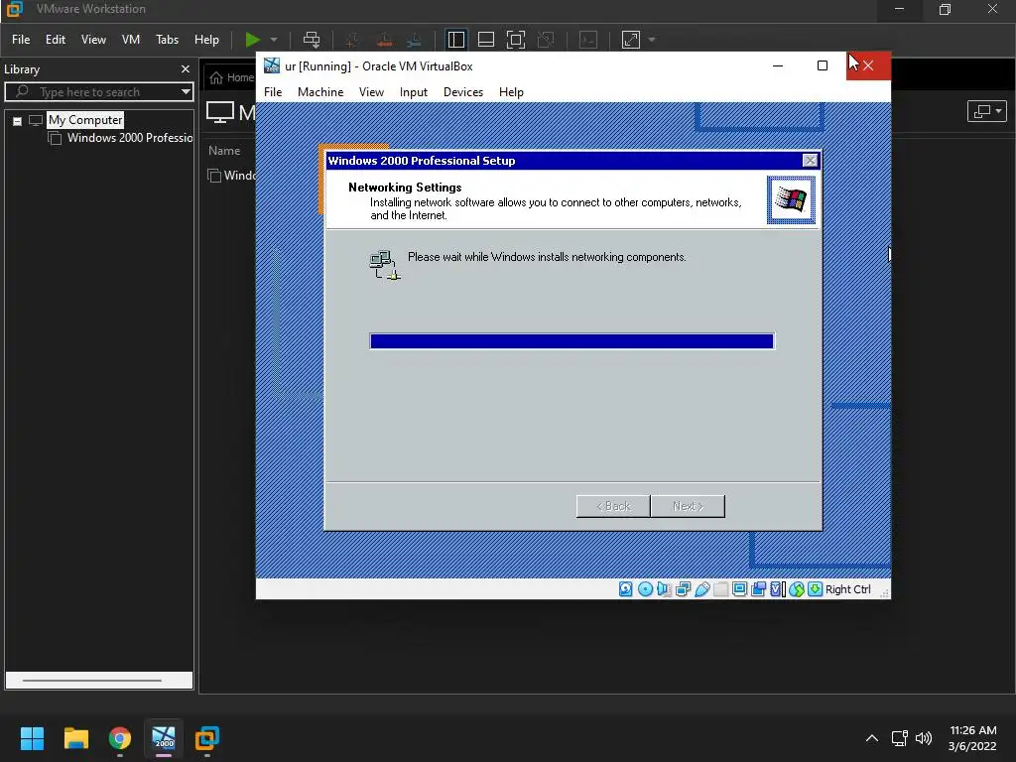Click the console view toolbar icon
The height and width of the screenshot is (762, 1016).
coord(587,40)
